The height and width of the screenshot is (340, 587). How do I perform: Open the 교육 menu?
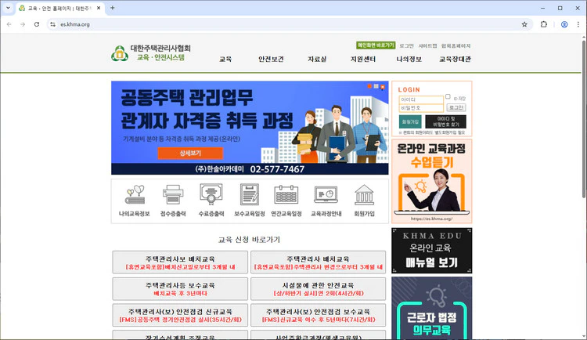[225, 59]
